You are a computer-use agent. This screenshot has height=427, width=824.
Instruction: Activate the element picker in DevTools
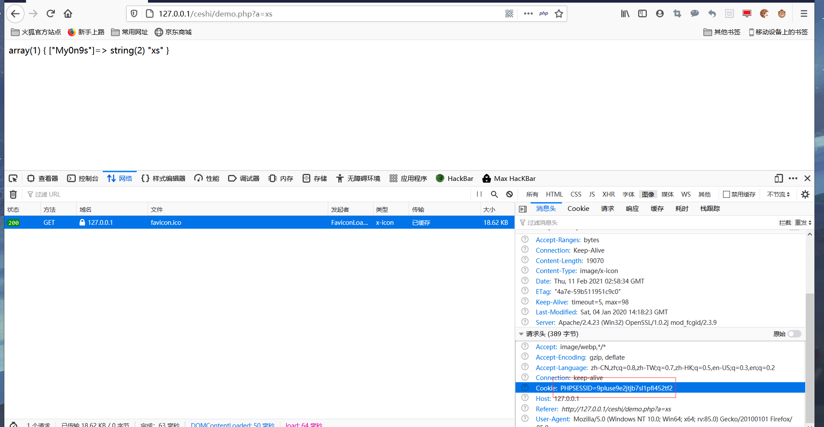[13, 179]
